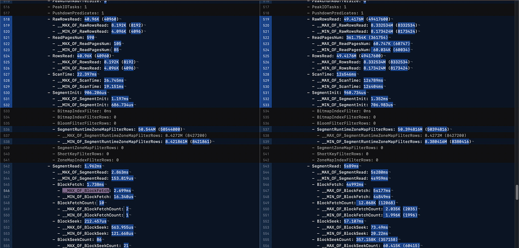Click __MAX_OF_BlockSeek value 73.49ms
This screenshot has width=519, height=248.
pyautogui.click(x=379, y=227)
